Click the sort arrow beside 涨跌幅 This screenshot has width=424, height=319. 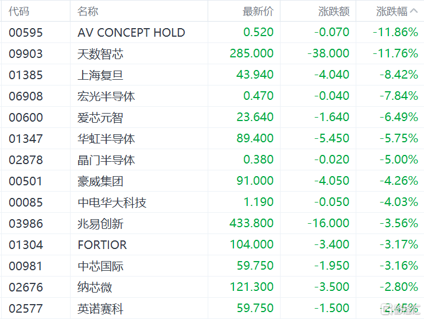[x=414, y=11]
